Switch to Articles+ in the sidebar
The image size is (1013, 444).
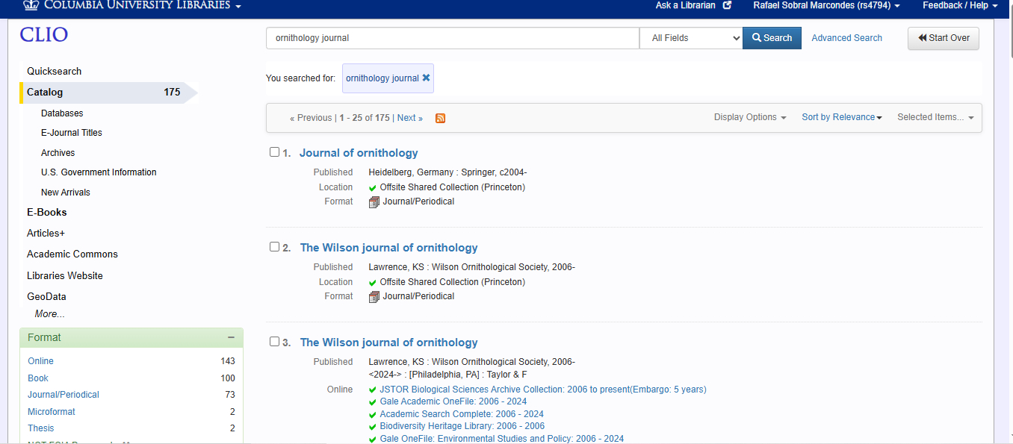(46, 233)
